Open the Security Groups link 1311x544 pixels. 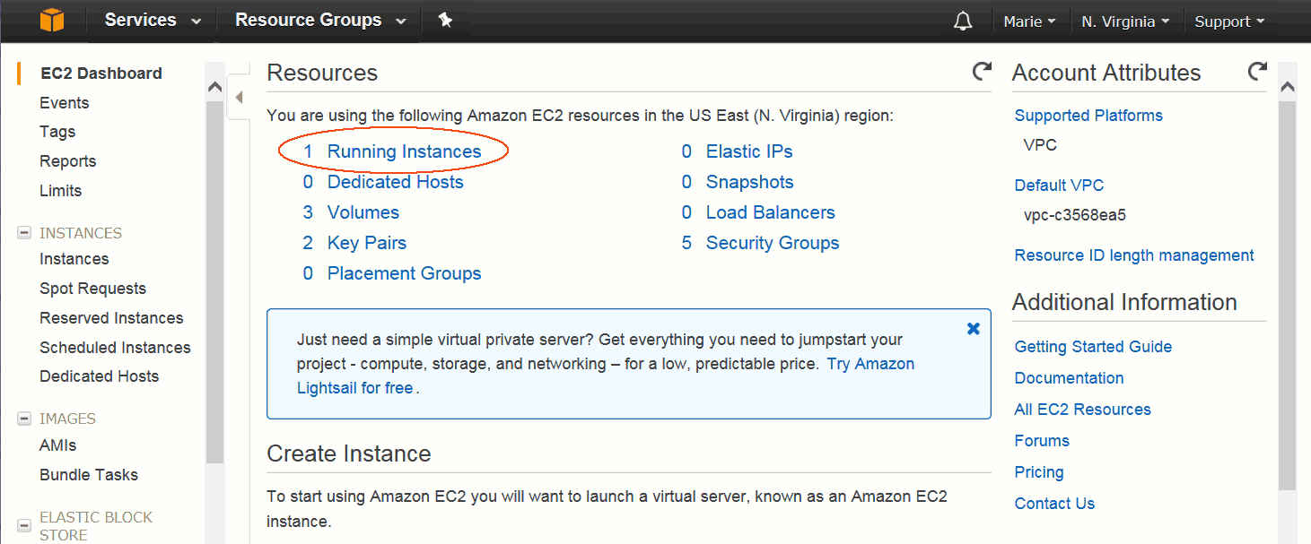pyautogui.click(x=772, y=243)
